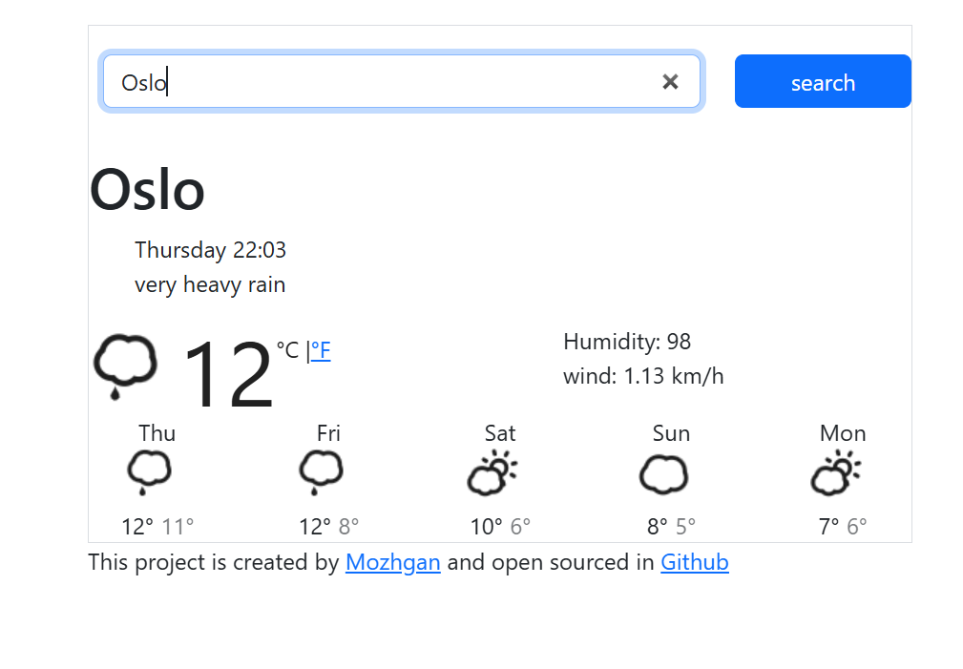Click Sunday's cloud forecast icon
This screenshot has width=963, height=669.
tap(663, 471)
